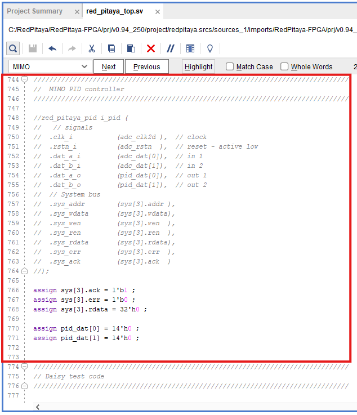This screenshot has width=357, height=415.
Task: Click the Save file floppy icon
Action: (x=33, y=48)
